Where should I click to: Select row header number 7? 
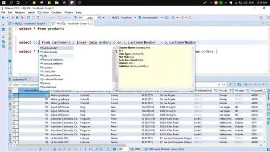click(x=16, y=119)
